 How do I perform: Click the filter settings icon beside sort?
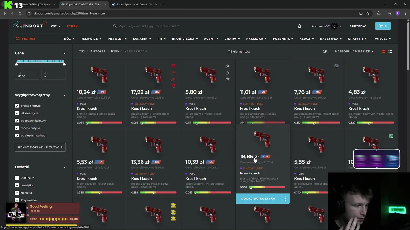coord(325,51)
